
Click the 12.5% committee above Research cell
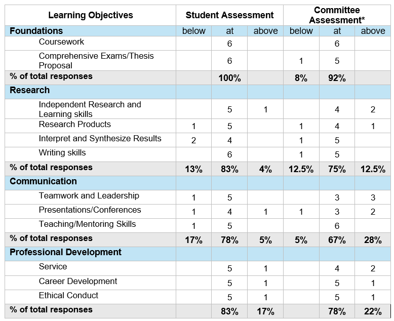[373, 169]
